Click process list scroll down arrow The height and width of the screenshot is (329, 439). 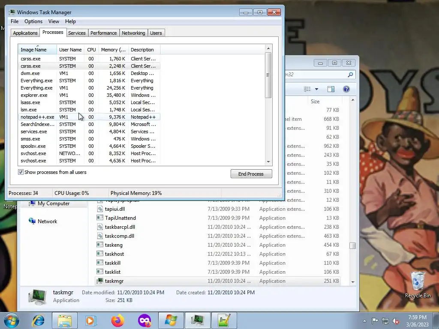tap(268, 162)
